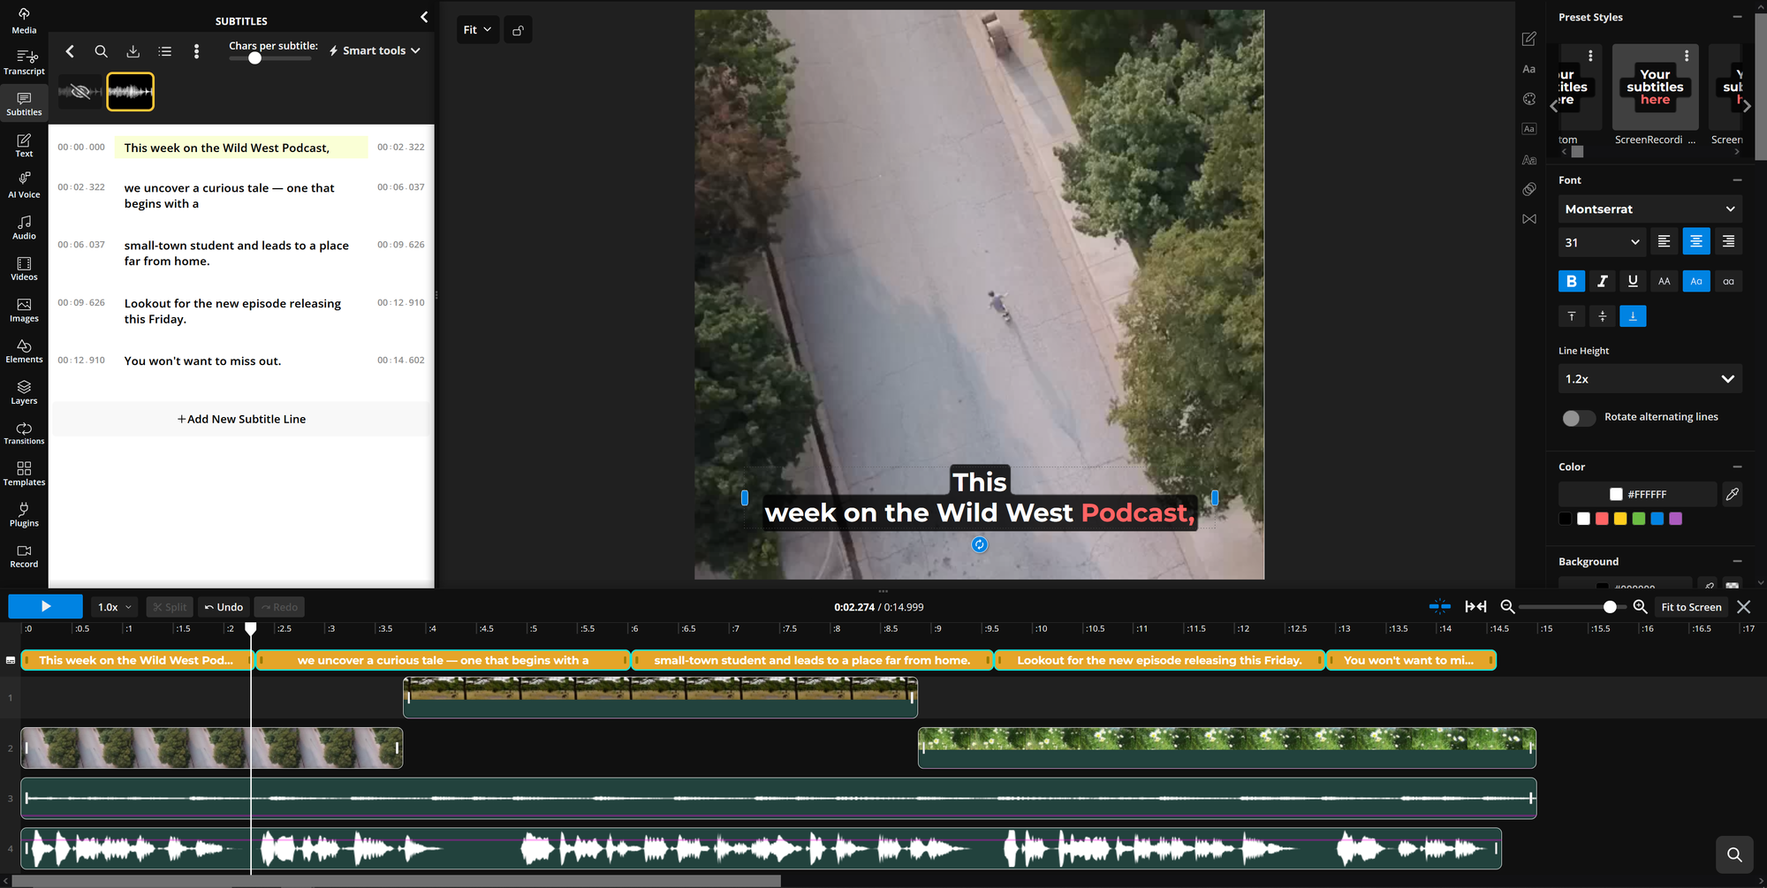Image resolution: width=1767 pixels, height=888 pixels.
Task: Open the Transitions panel
Action: click(23, 433)
